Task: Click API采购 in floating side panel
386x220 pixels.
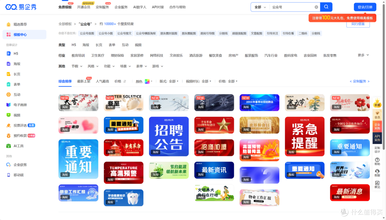Action: point(377,138)
